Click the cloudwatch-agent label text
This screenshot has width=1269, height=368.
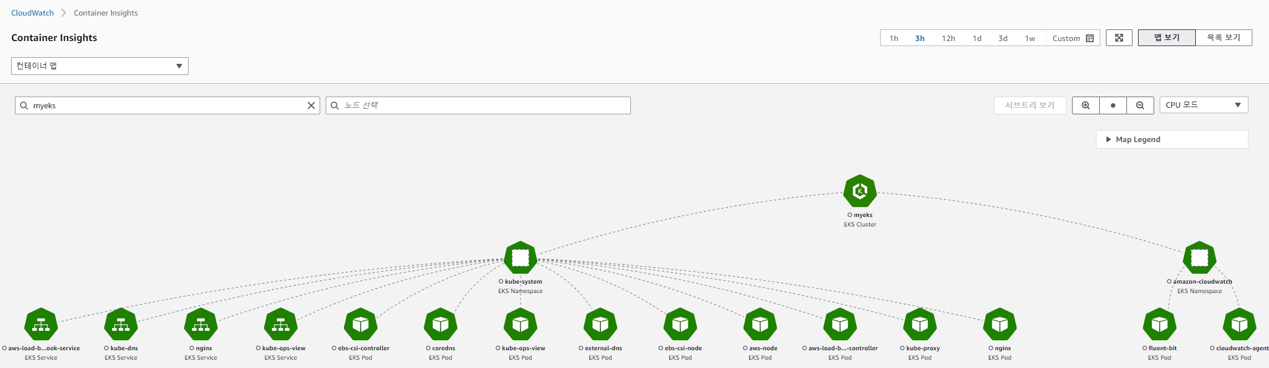point(1242,348)
